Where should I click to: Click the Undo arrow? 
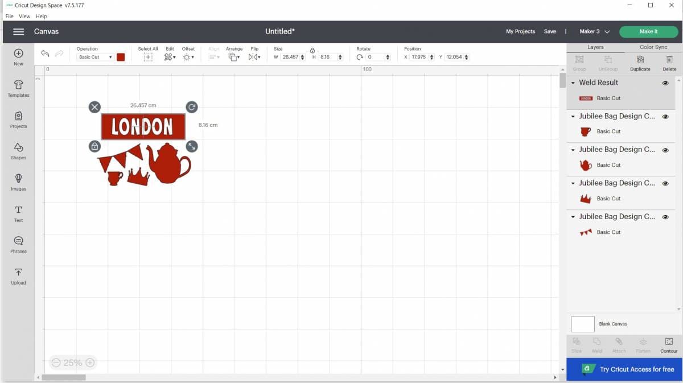(45, 53)
